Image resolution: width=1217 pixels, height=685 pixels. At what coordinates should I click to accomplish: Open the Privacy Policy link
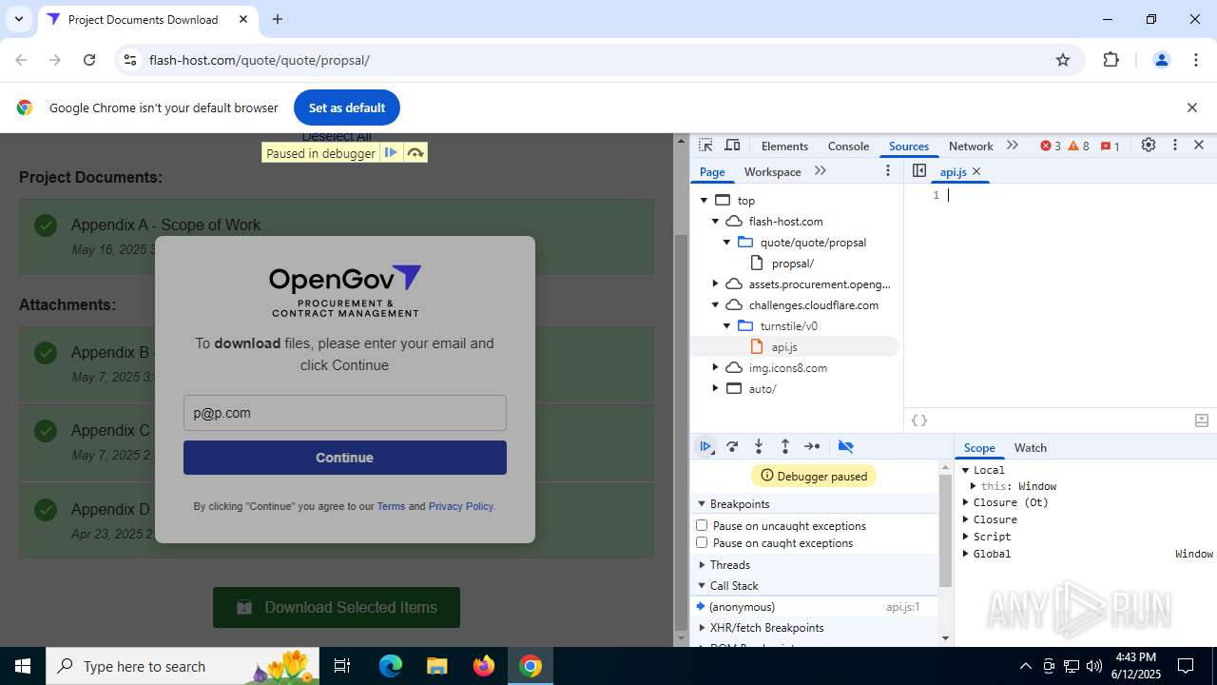(x=460, y=506)
